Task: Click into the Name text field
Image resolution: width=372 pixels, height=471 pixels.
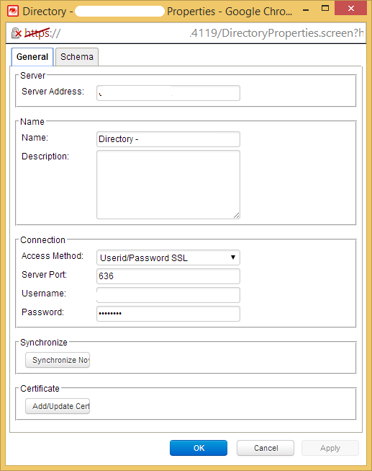Action: click(168, 139)
